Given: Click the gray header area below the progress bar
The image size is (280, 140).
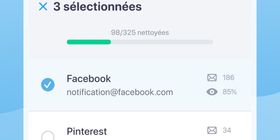Looking at the screenshot, I should coord(140,52).
